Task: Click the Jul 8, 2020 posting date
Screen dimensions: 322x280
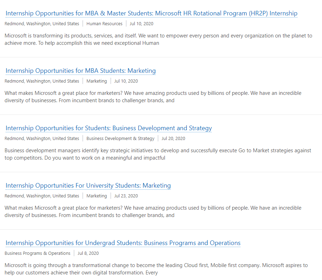Action: (88, 253)
